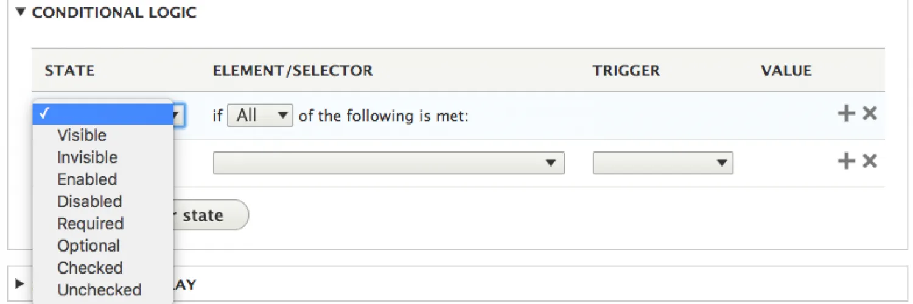Click the remove X icon in the first state row
This screenshot has width=913, height=304.
(x=870, y=114)
